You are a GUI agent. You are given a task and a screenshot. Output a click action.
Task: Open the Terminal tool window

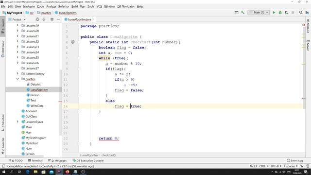35,160
